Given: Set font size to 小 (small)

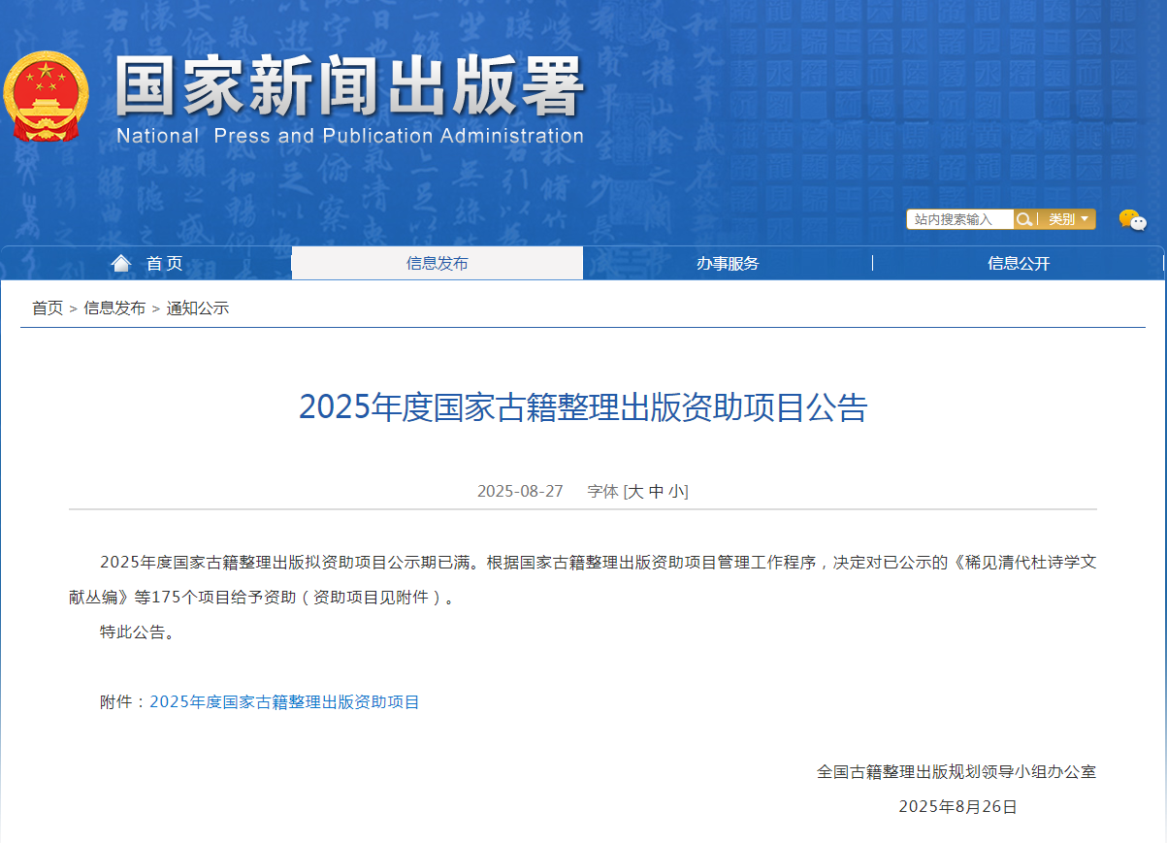Looking at the screenshot, I should 676,492.
